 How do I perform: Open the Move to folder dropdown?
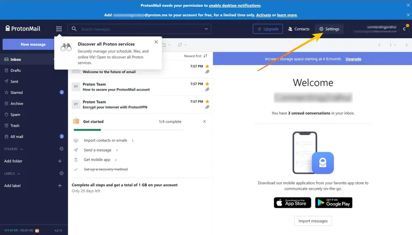166,45
